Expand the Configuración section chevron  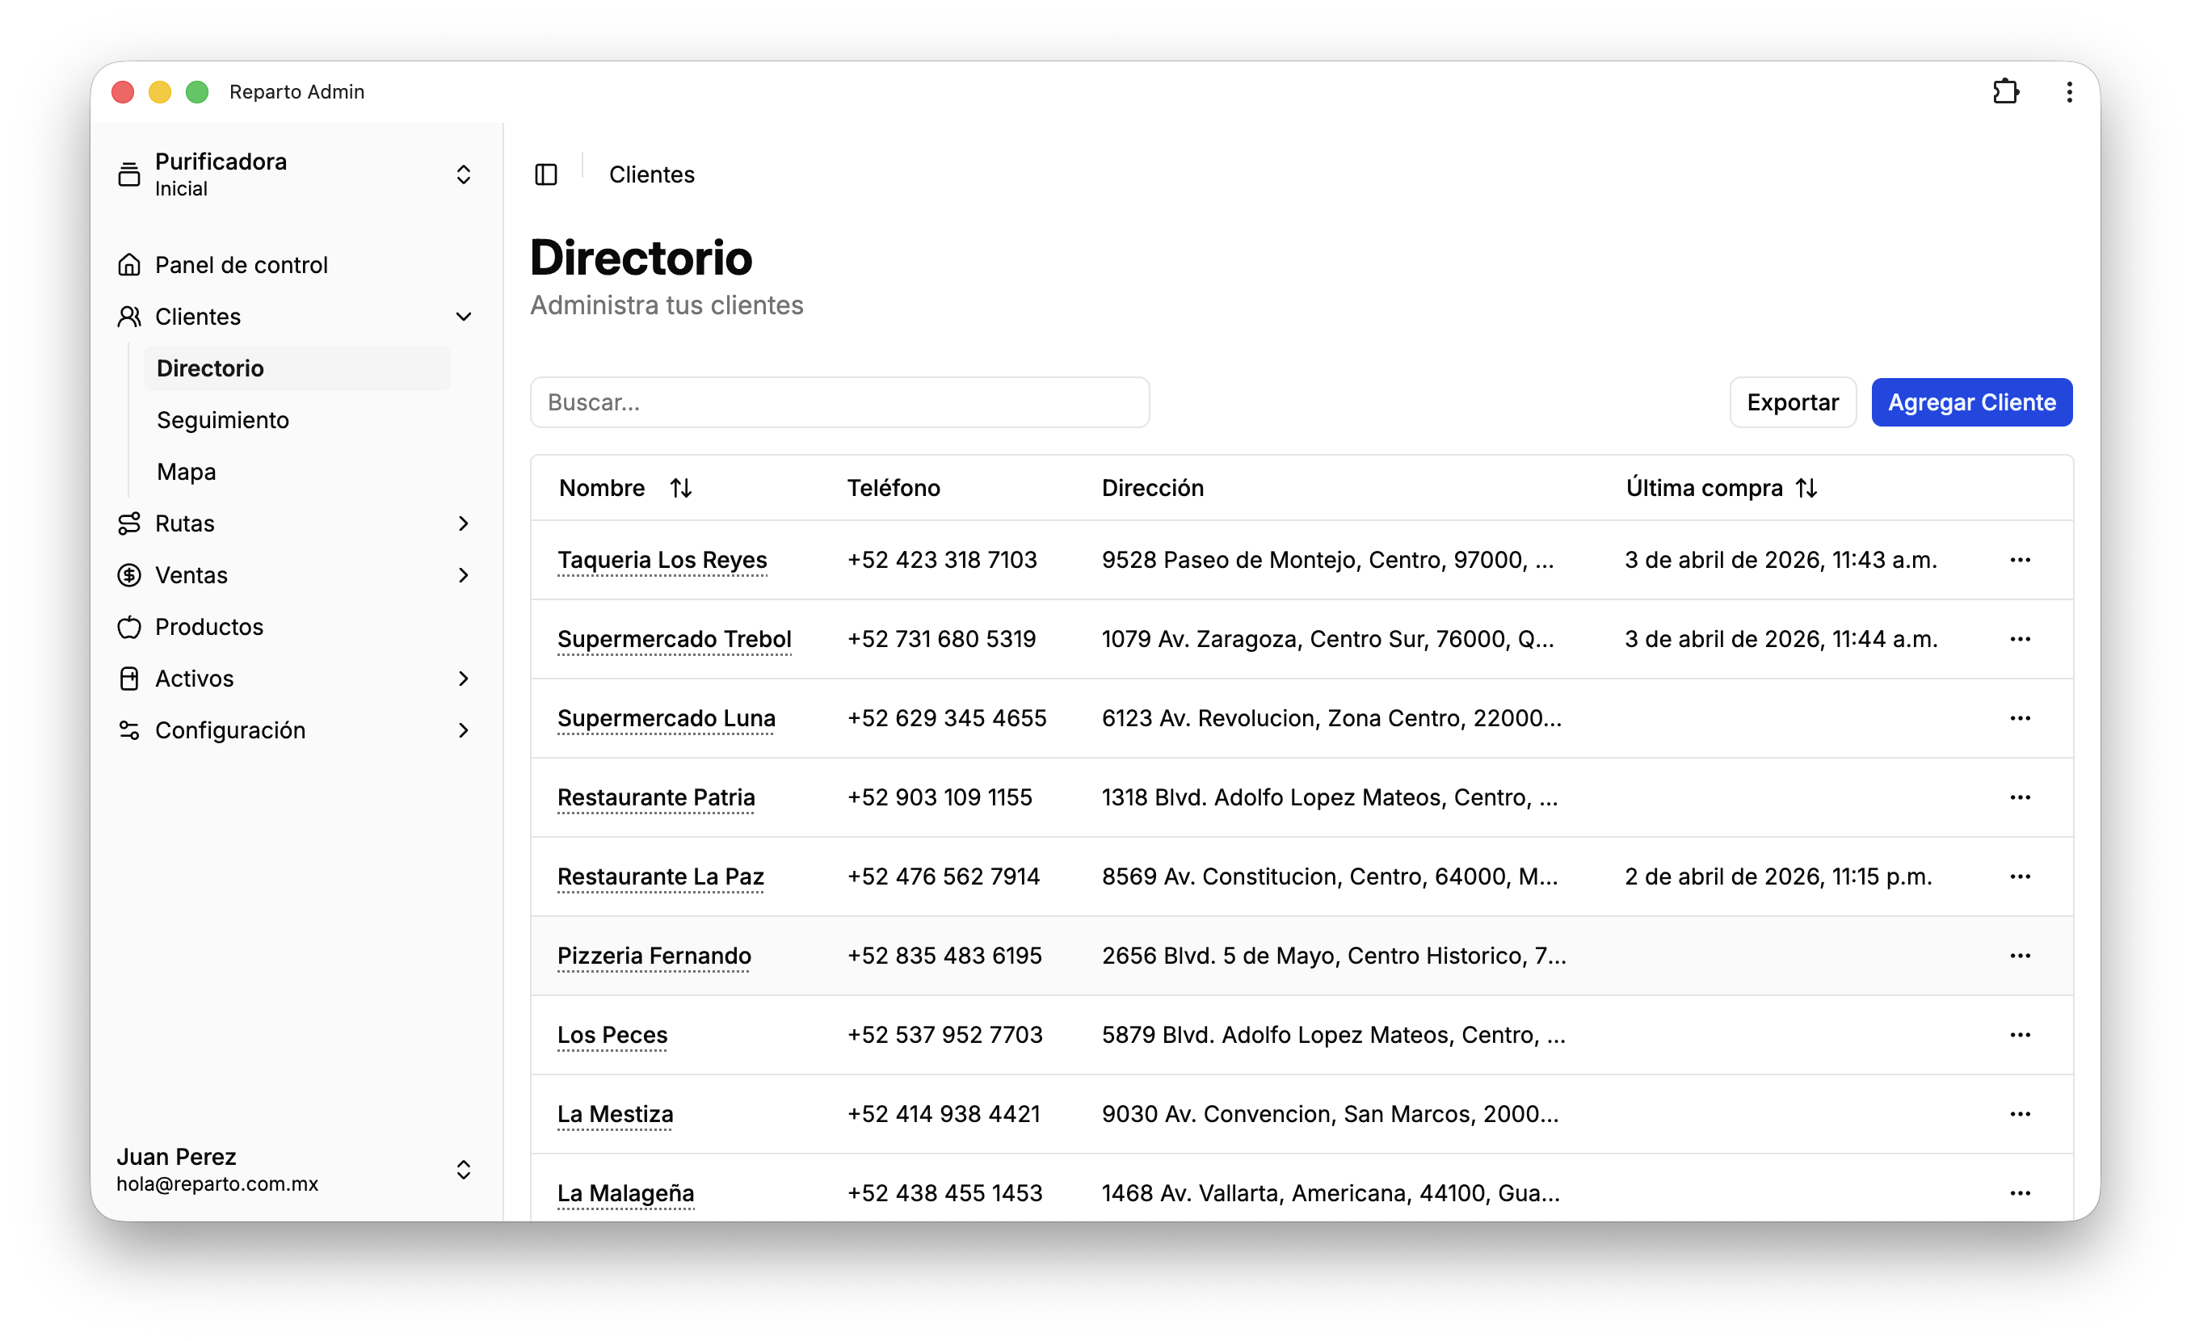click(x=463, y=730)
